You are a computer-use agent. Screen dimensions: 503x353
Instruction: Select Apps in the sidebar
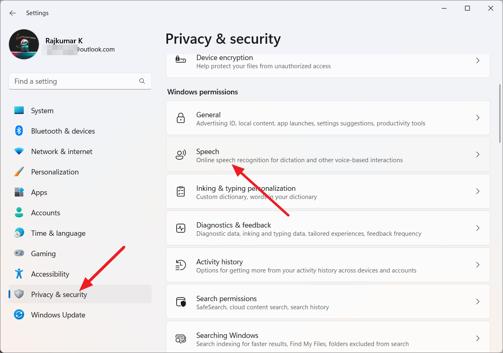click(x=39, y=192)
